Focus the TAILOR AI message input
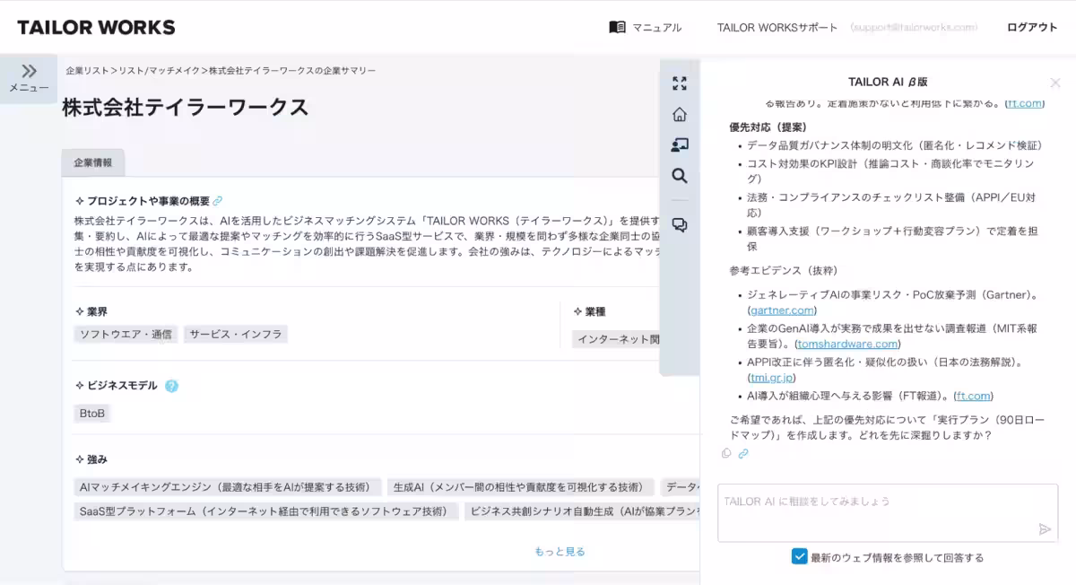1076x585 pixels. tap(888, 513)
